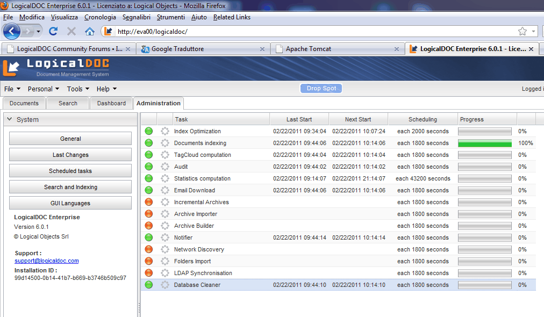Click the green status icon for Email Download

coord(148,190)
